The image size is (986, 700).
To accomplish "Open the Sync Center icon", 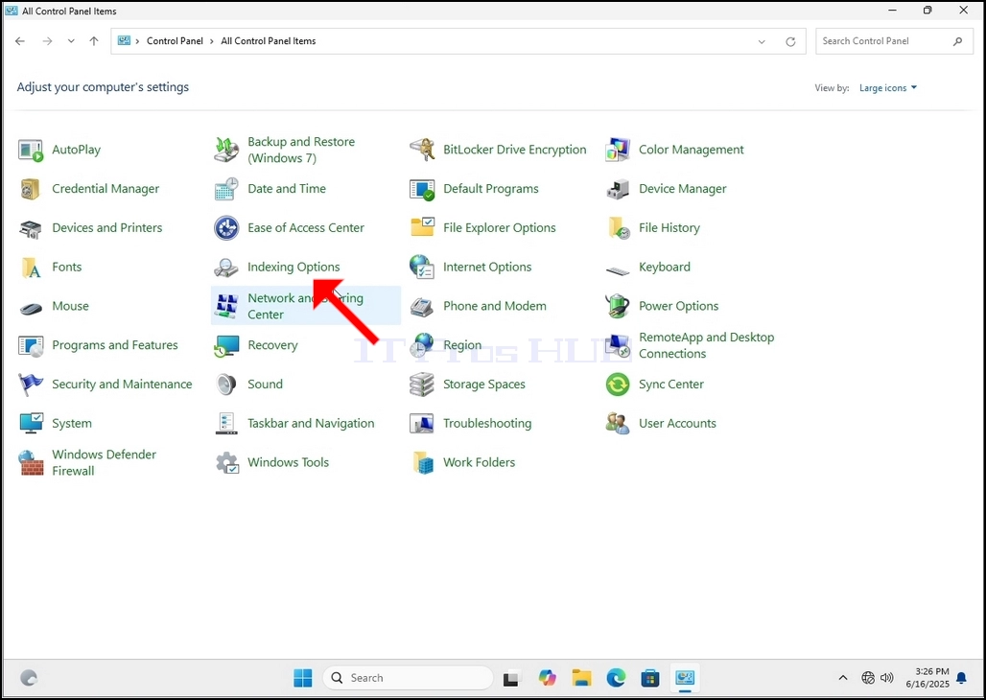I will [618, 385].
